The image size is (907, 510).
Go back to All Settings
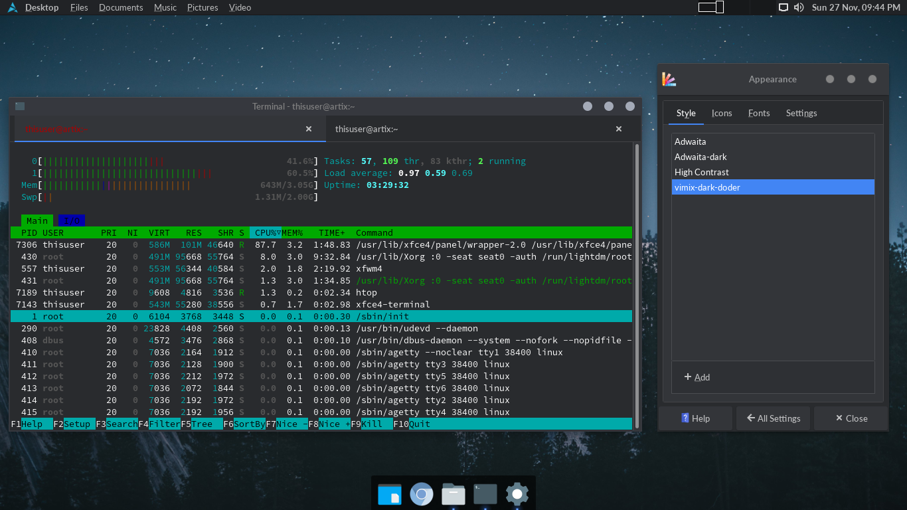pyautogui.click(x=773, y=418)
